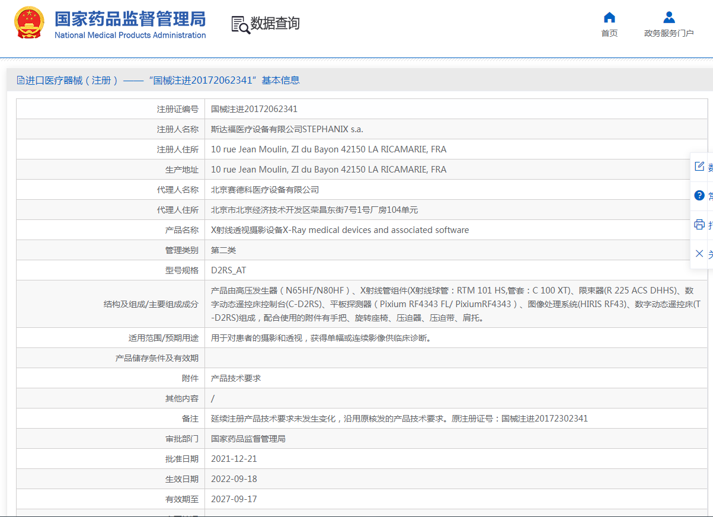Click the edit note icon in side panel
Image resolution: width=713 pixels, height=517 pixels.
pyautogui.click(x=699, y=167)
